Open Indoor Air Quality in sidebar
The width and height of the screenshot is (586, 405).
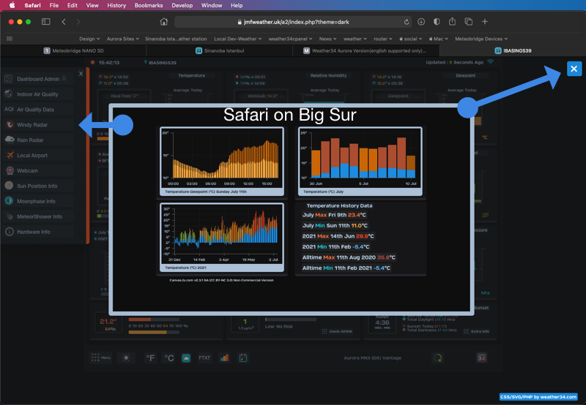(x=37, y=94)
